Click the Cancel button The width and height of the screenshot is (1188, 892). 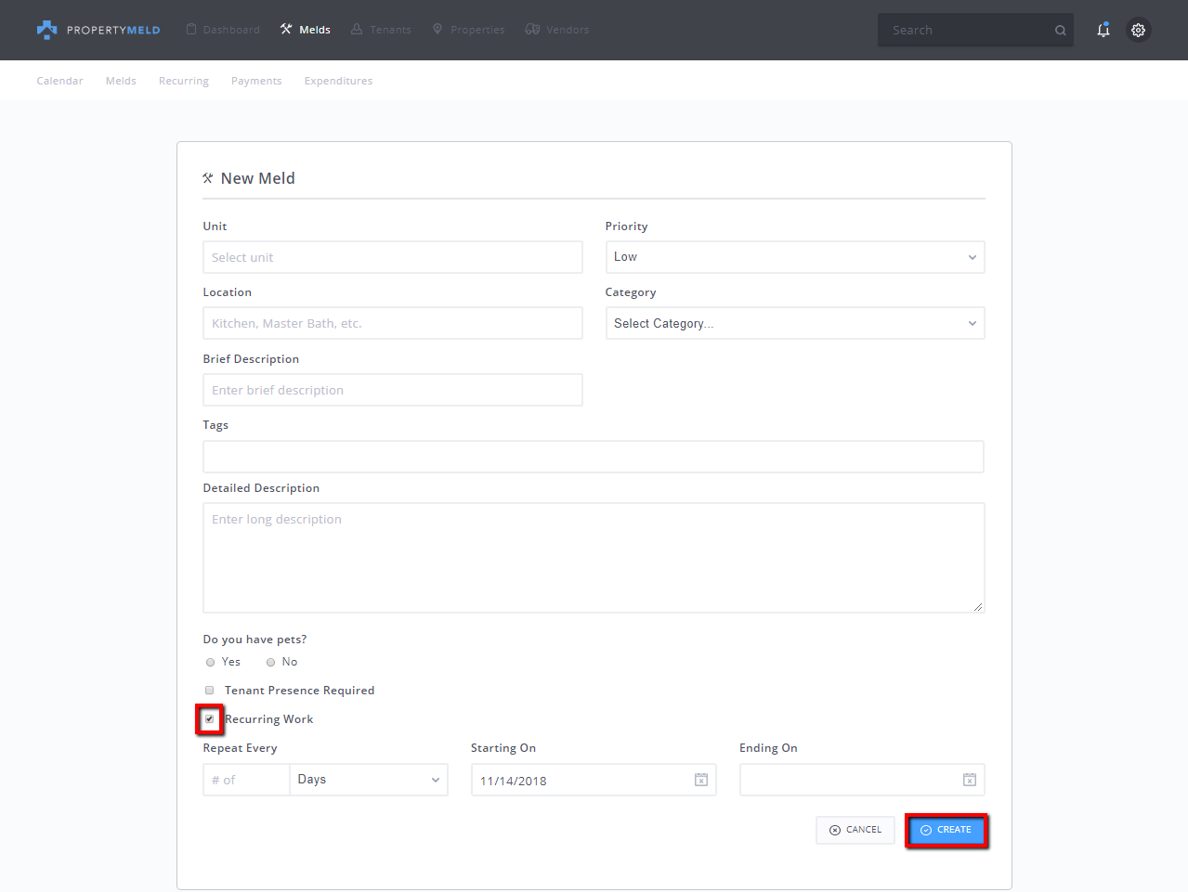(855, 830)
